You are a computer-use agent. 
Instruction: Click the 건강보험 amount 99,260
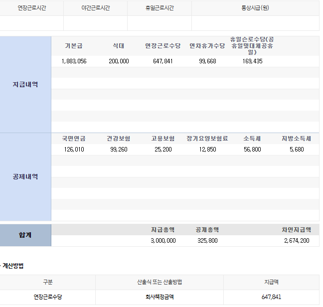click(x=119, y=150)
